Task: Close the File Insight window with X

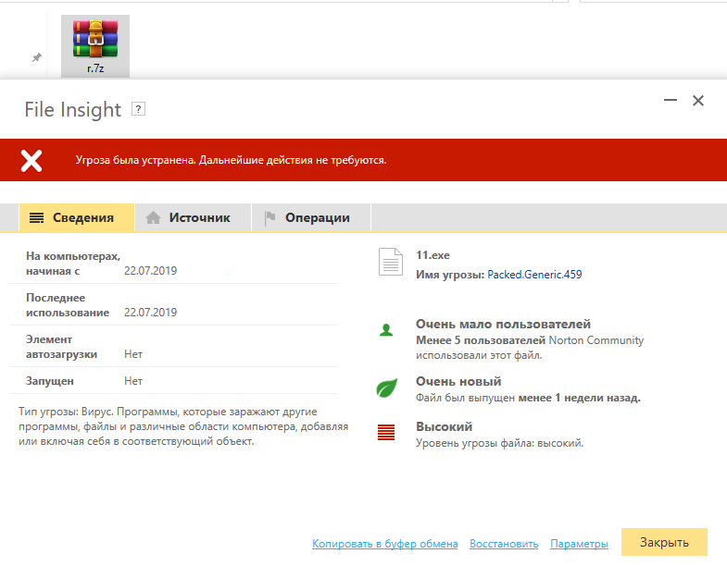Action: [697, 101]
